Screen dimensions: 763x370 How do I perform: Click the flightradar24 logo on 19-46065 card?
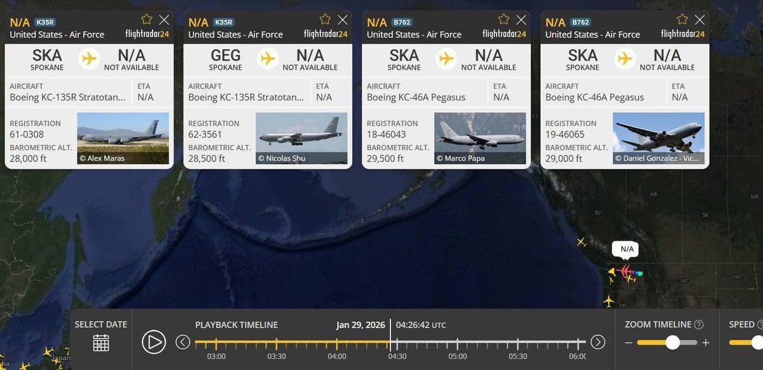pyautogui.click(x=683, y=34)
